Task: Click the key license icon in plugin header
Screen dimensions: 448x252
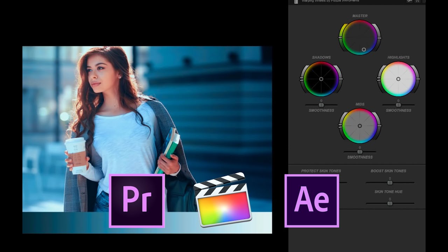Action: pyautogui.click(x=409, y=1)
